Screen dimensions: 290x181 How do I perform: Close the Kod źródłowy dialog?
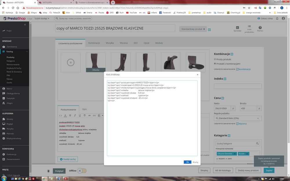coord(197,75)
